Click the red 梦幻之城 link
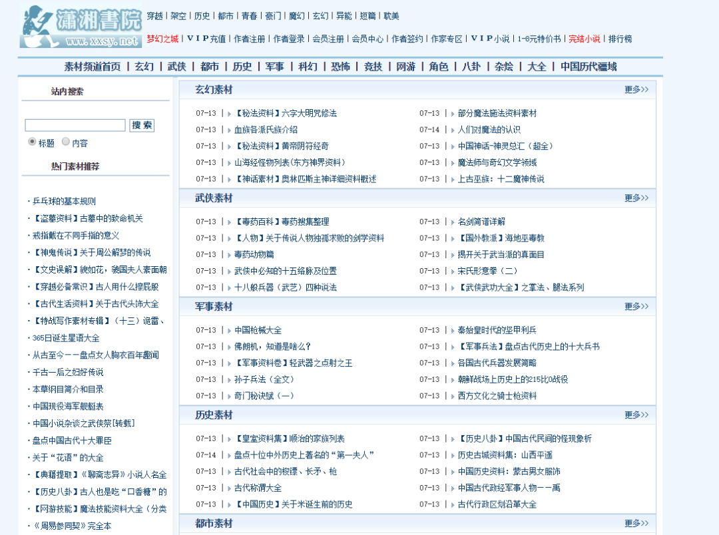 point(162,39)
